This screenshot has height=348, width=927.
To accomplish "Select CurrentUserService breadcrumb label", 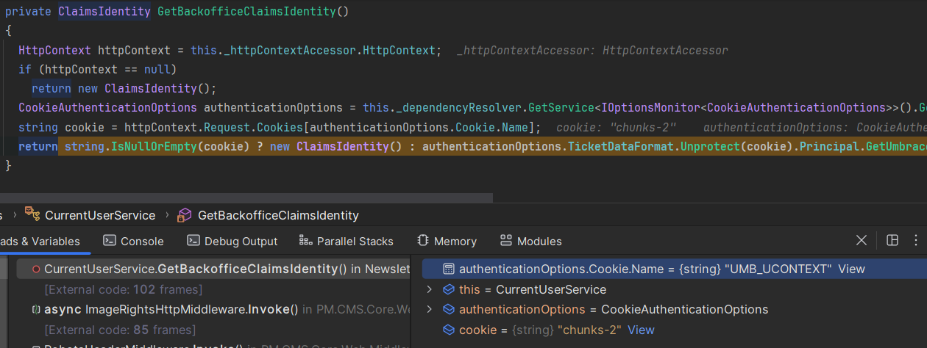I will pos(100,215).
